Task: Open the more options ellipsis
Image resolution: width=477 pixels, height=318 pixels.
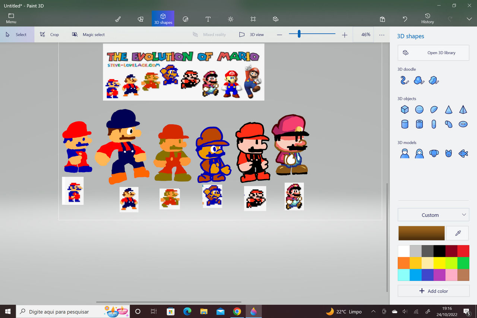Action: click(x=382, y=35)
